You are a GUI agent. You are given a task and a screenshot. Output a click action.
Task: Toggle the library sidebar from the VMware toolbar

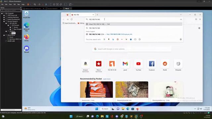click(51, 4)
